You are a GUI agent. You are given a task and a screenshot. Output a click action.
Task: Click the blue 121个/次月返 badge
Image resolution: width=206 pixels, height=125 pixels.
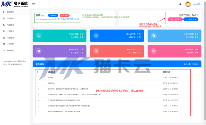click(x=191, y=19)
